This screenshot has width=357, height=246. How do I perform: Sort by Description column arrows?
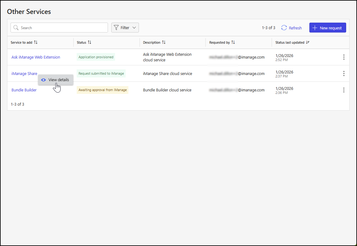[x=164, y=42]
